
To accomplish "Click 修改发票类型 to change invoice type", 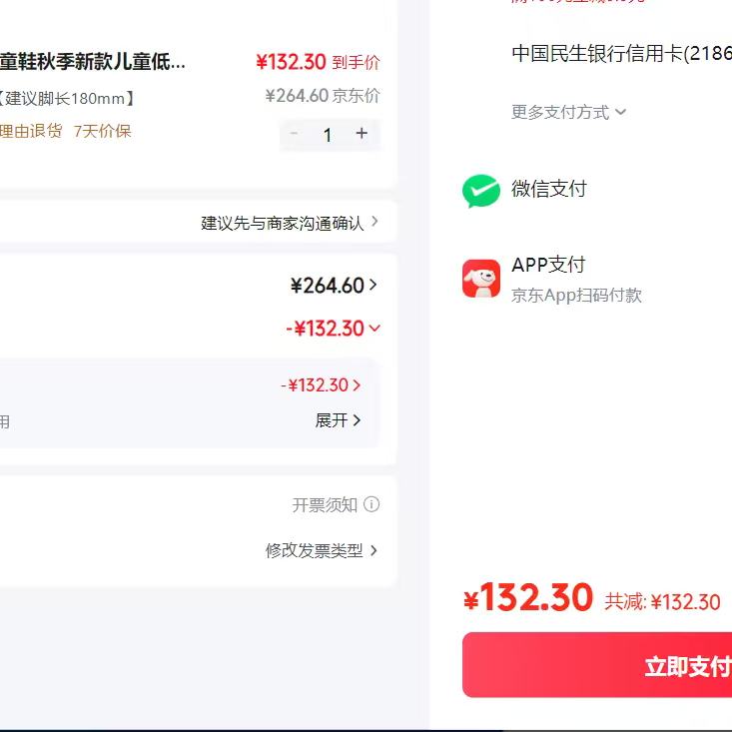I will (321, 550).
